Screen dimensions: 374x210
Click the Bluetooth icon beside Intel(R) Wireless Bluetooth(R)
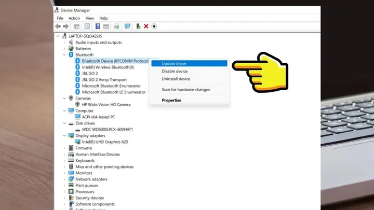[x=77, y=67]
